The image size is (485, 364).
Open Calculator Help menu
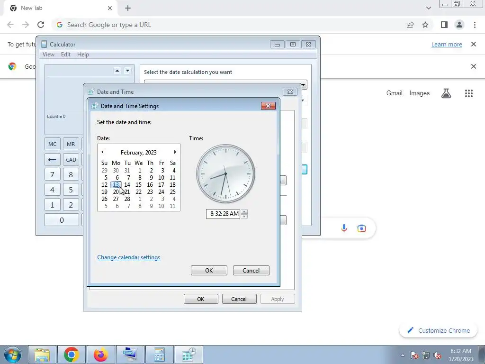click(x=83, y=55)
